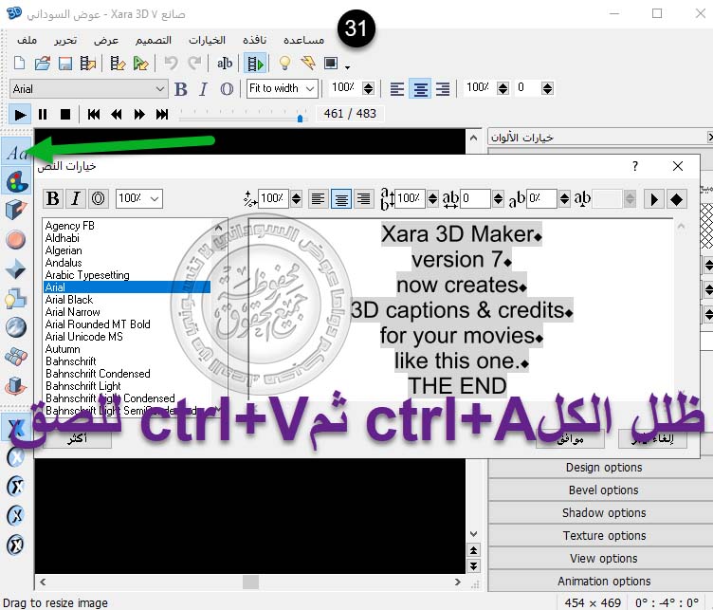Click the Stop animation button
The height and width of the screenshot is (610, 713).
click(x=65, y=114)
